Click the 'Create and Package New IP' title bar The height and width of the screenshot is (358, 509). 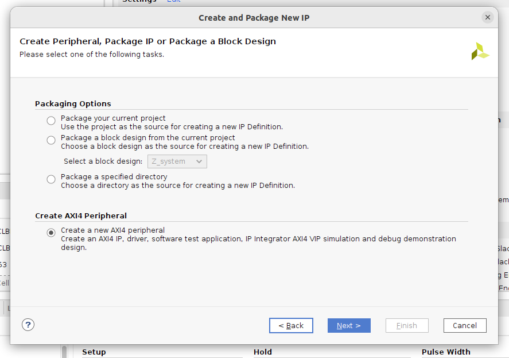pos(254,18)
